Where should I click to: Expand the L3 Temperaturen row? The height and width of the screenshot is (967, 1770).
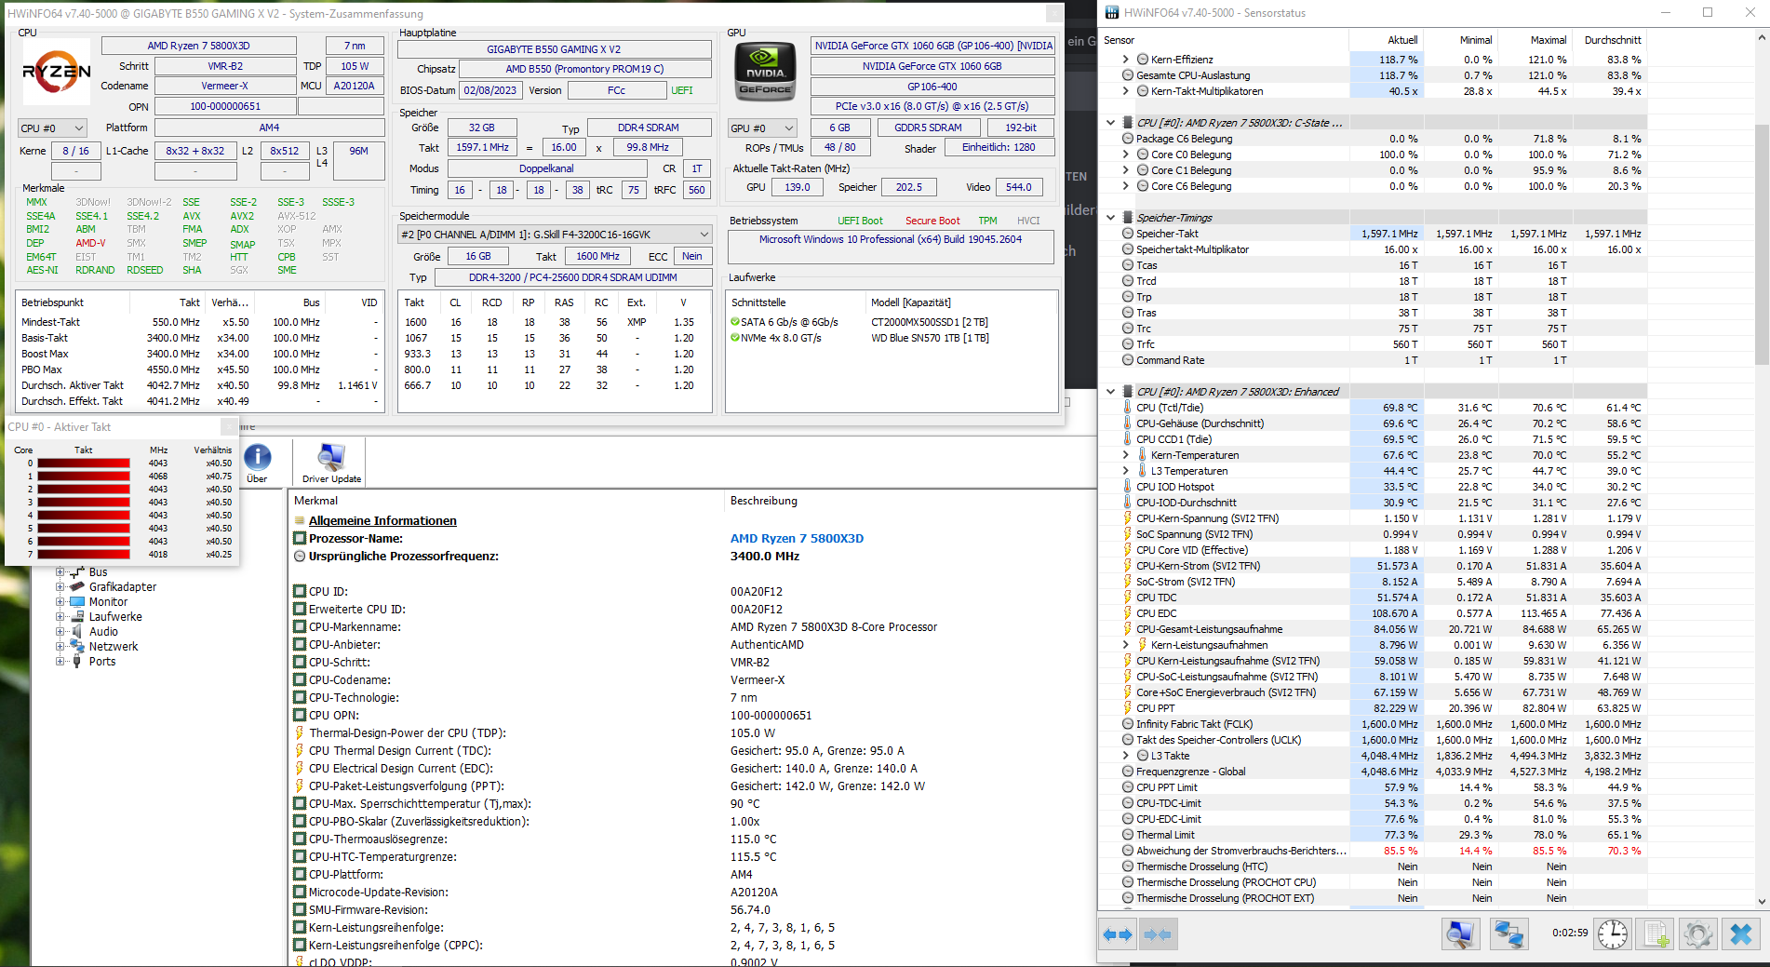[x=1126, y=471]
